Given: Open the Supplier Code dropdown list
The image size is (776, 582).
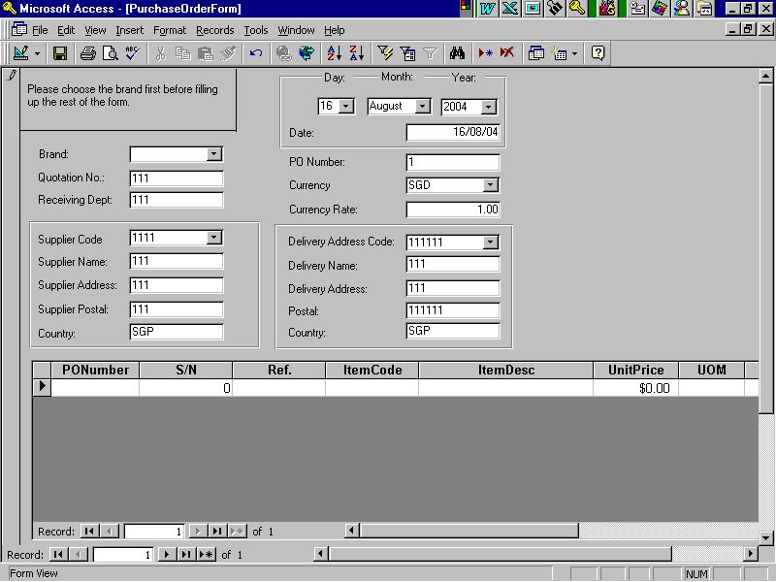Looking at the screenshot, I should pos(214,238).
